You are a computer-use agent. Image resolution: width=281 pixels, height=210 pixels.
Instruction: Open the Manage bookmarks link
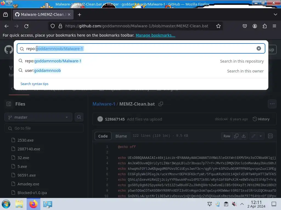(155, 35)
